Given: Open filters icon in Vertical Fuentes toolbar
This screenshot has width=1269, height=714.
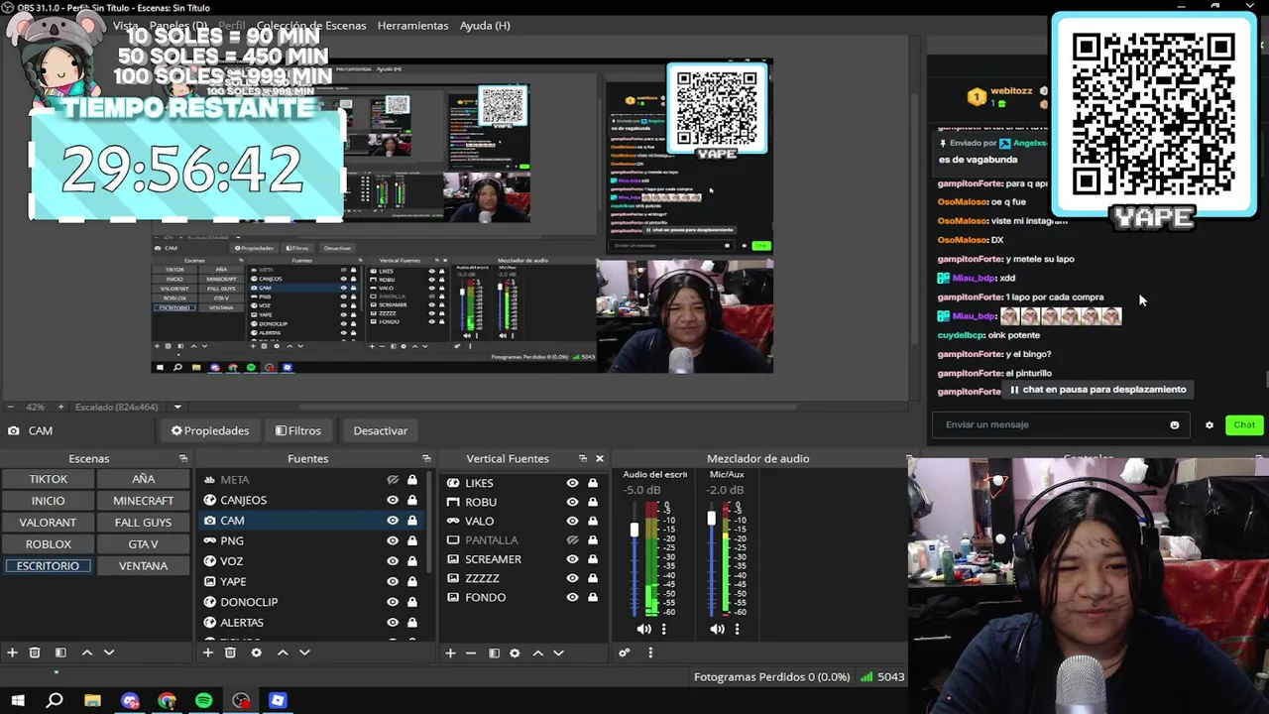Looking at the screenshot, I should tap(494, 653).
